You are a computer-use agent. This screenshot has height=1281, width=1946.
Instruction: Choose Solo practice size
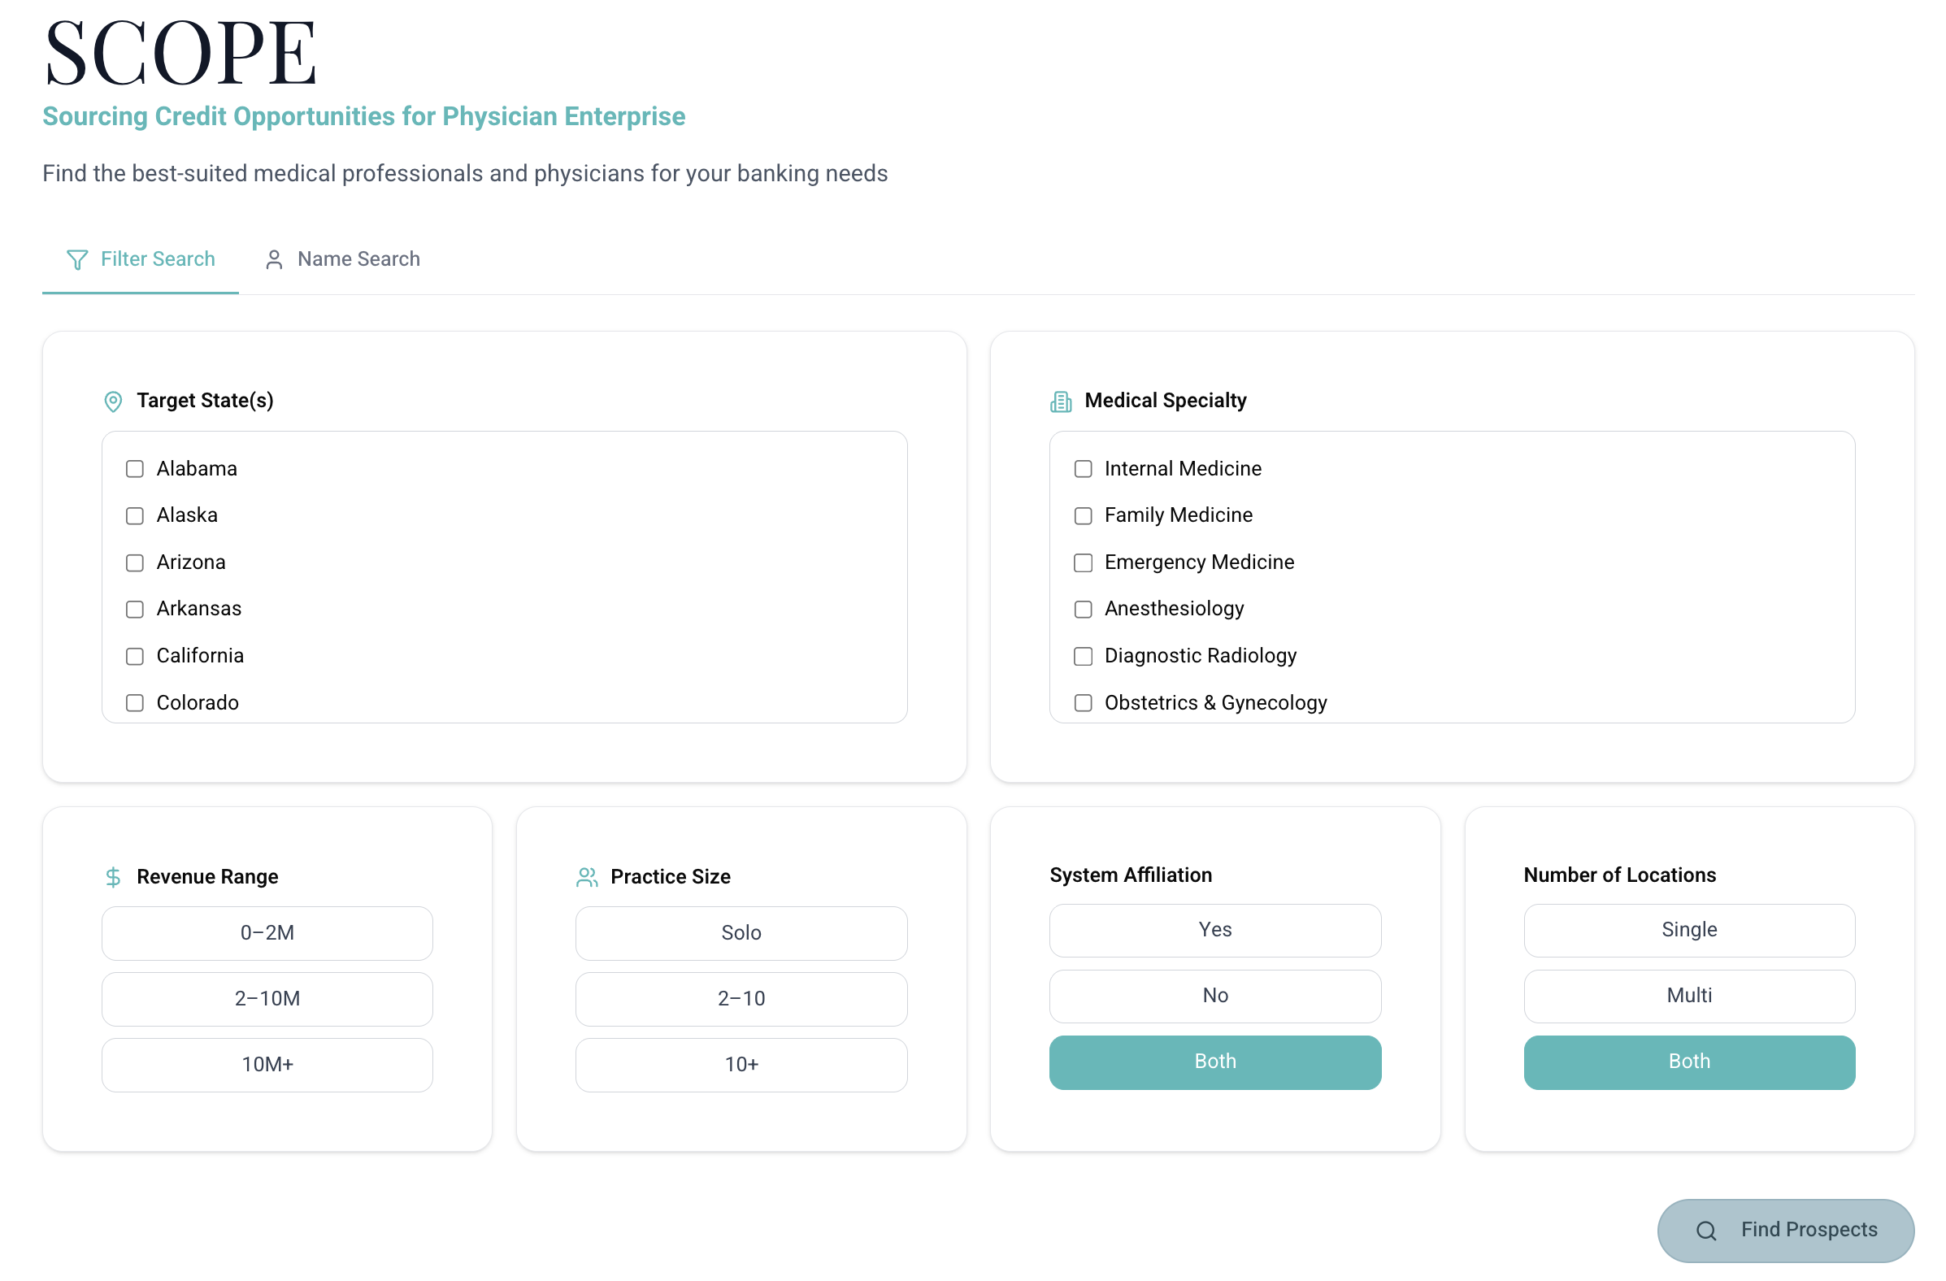pyautogui.click(x=741, y=932)
